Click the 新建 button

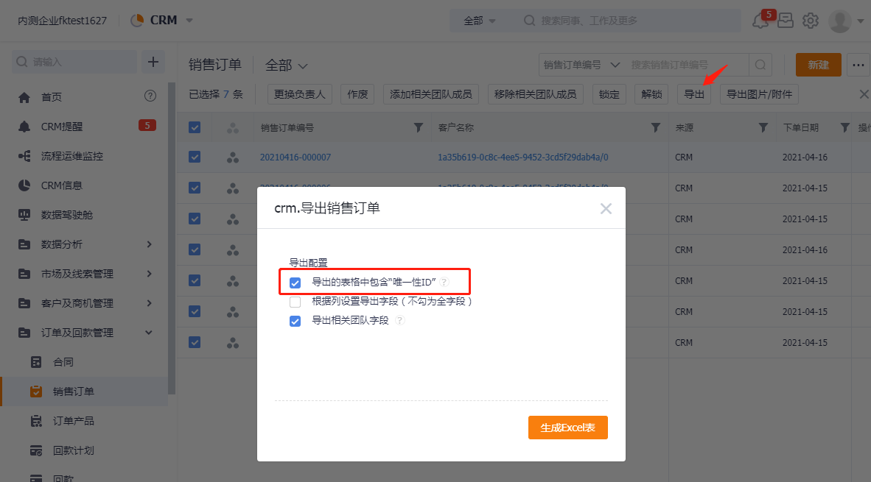818,65
